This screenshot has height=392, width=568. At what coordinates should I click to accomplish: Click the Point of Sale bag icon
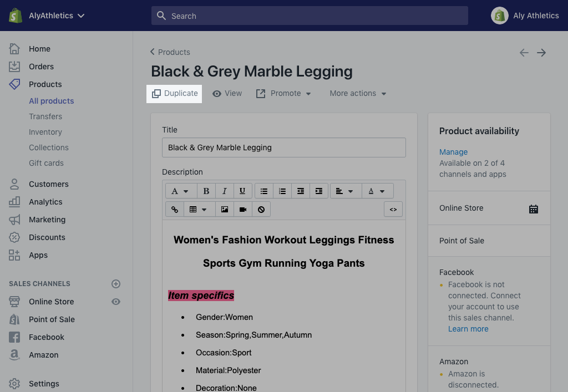click(14, 319)
